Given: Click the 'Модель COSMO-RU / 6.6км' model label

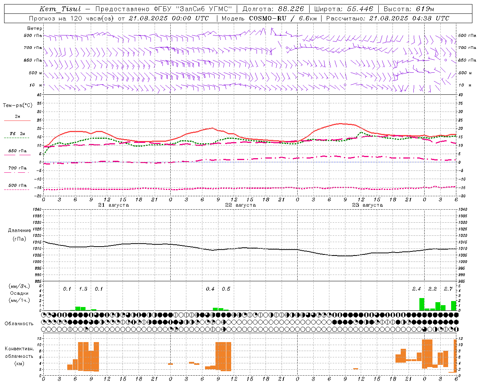Looking at the screenshot, I should click(x=269, y=18).
